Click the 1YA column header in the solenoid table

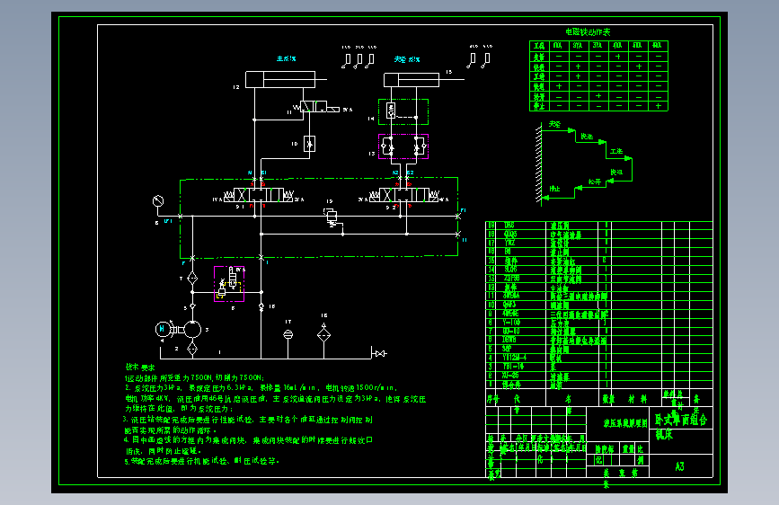558,45
